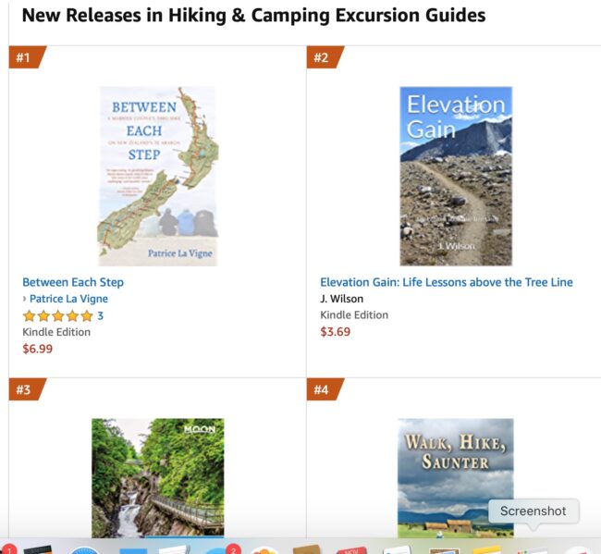Click the $6.99 Kindle price

point(37,349)
